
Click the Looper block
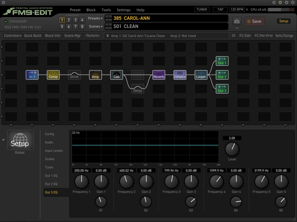(x=201, y=75)
